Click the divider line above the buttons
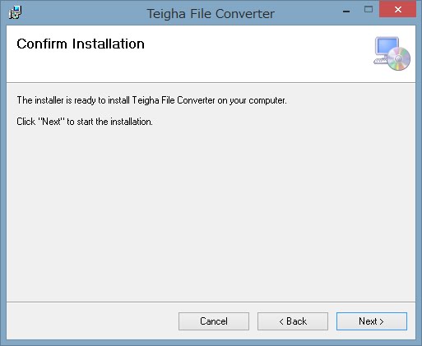 [211, 302]
